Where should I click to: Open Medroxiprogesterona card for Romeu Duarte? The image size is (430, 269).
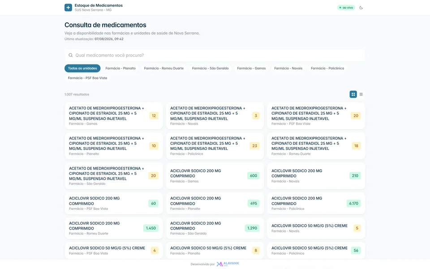pyautogui.click(x=316, y=146)
